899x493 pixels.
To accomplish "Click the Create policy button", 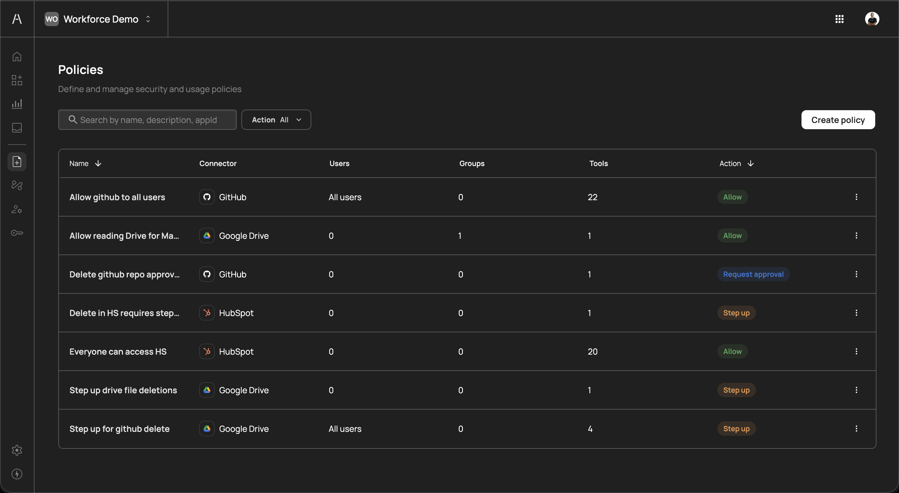I will [x=837, y=120].
